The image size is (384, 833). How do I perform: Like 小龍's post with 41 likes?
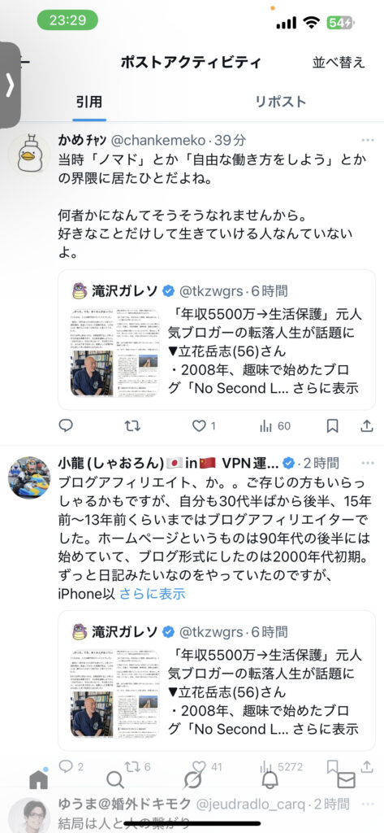click(x=206, y=766)
